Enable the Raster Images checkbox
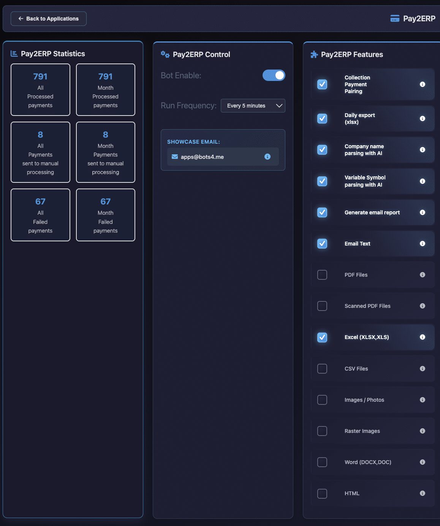This screenshot has width=440, height=526. [x=322, y=431]
